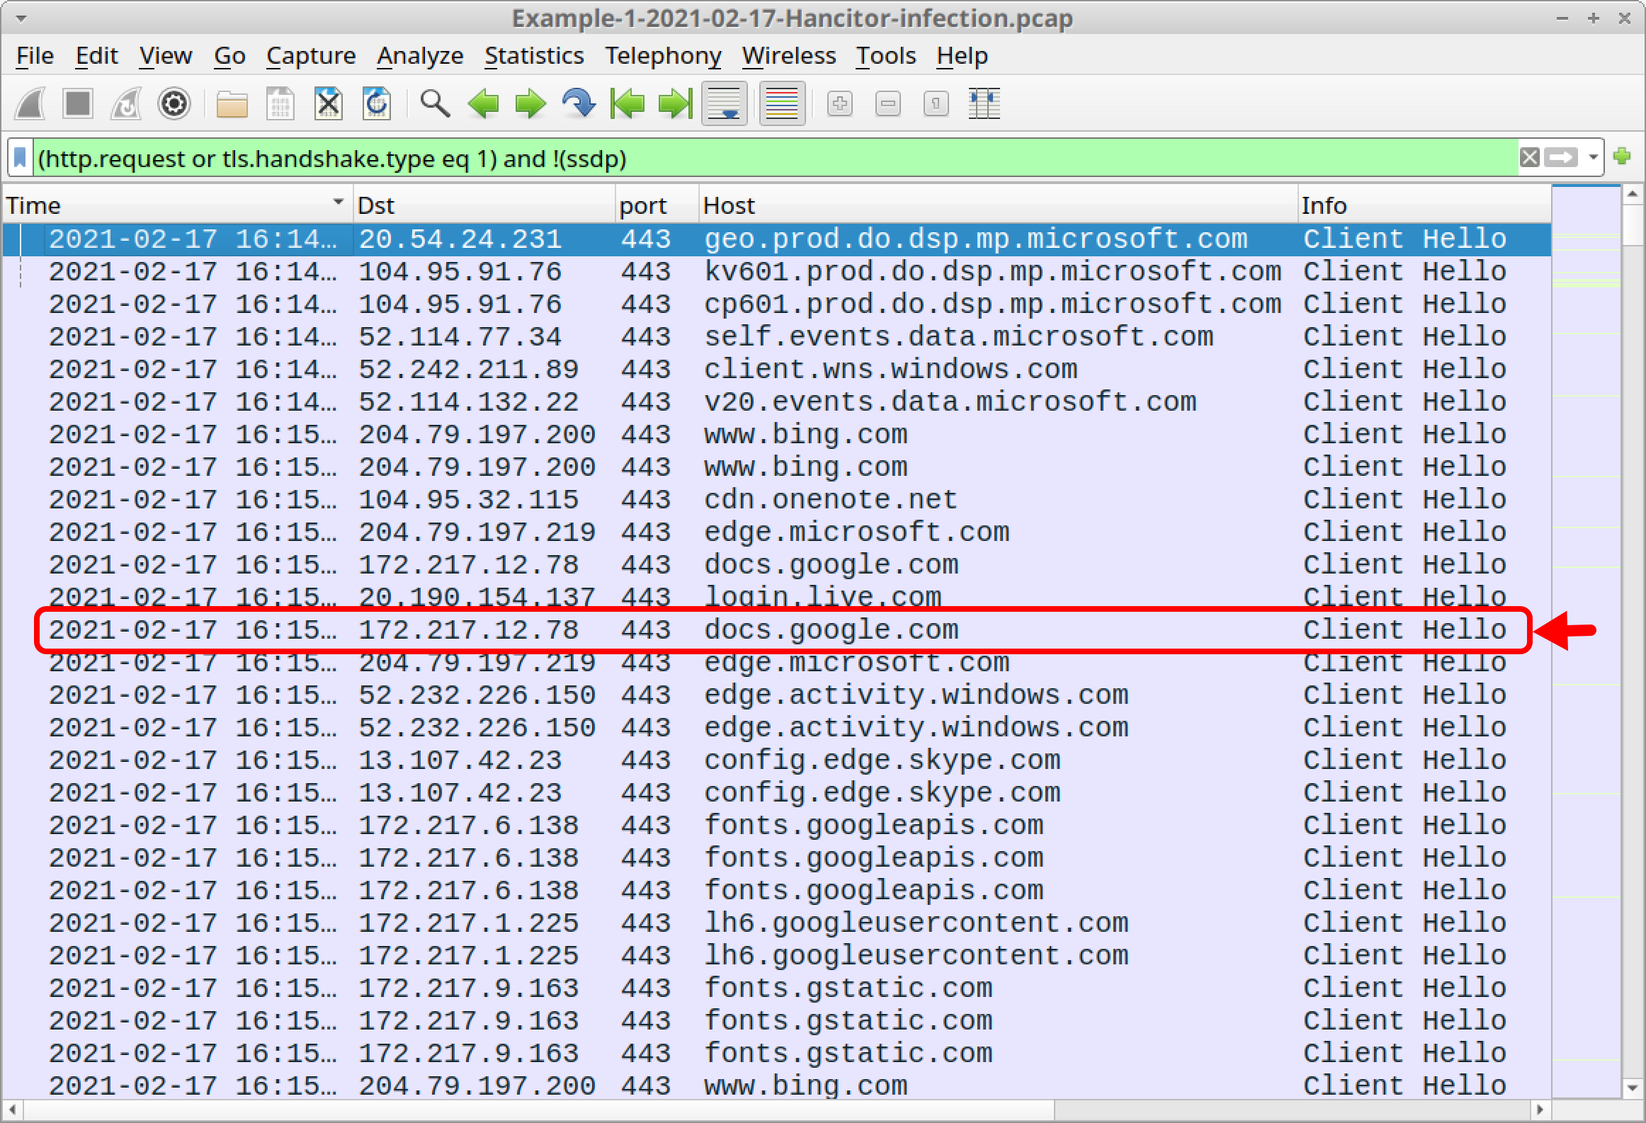Viewport: 1646px width, 1123px height.
Task: Click the vertical scrollbar down arrow
Action: 1633,1088
